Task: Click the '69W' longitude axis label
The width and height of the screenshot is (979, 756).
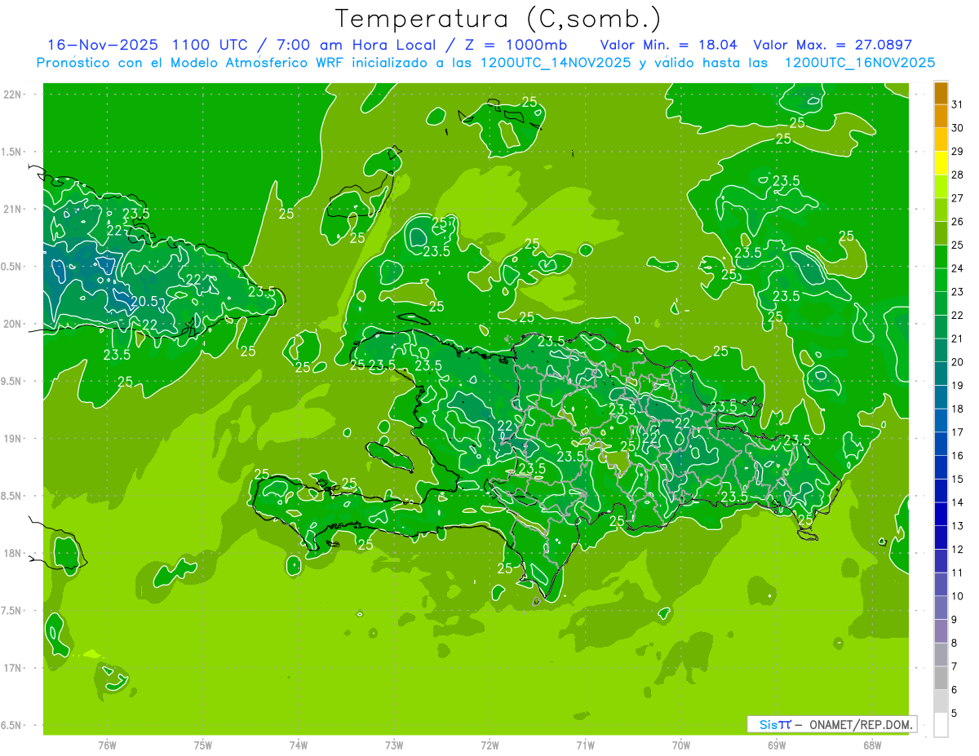Action: [x=777, y=745]
